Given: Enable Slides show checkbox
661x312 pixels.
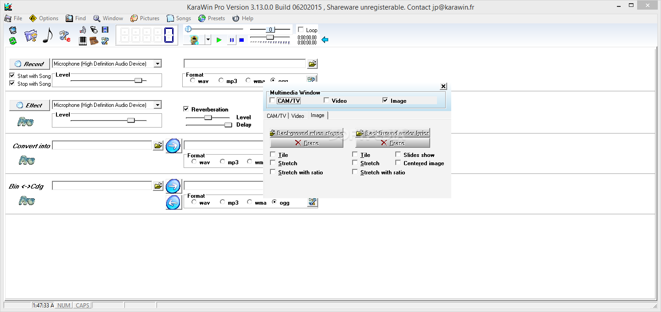Looking at the screenshot, I should [x=398, y=155].
